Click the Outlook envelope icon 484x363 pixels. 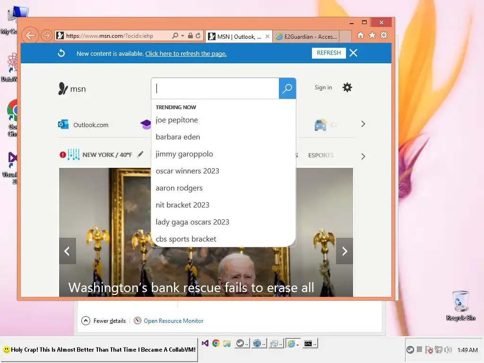pos(63,124)
